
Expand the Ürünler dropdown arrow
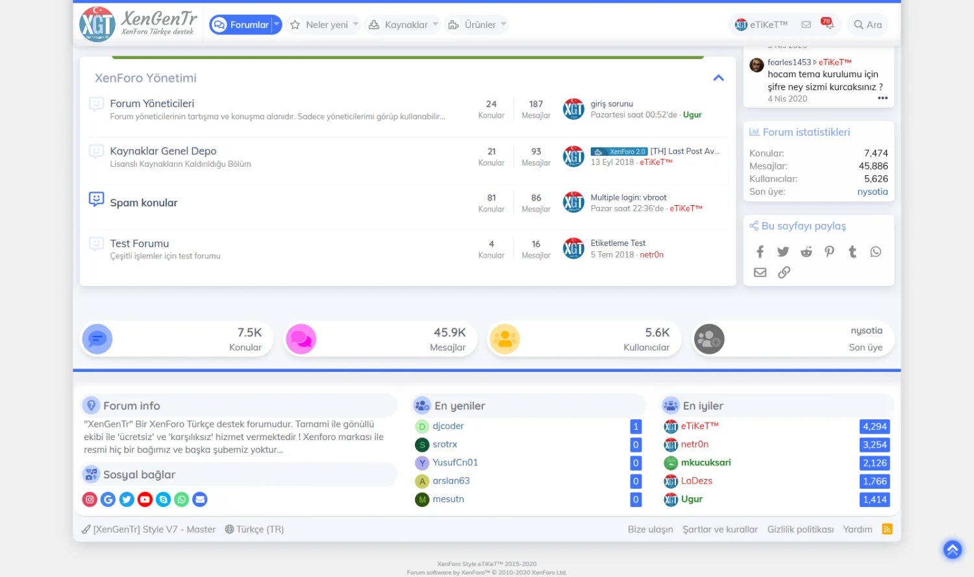coord(503,25)
